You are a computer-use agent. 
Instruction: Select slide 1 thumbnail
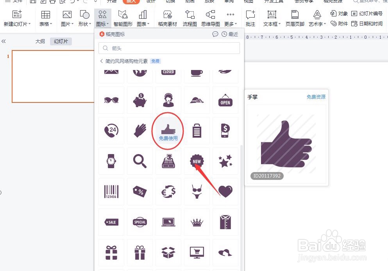click(53, 76)
